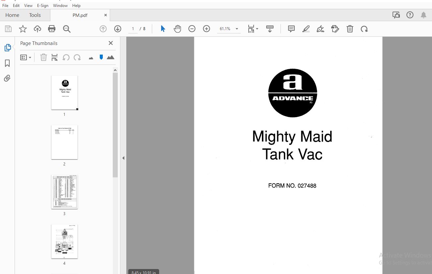Enlarge thumbnail size with the large mountain icon
Screen dimensions: 432x274
[110, 57]
